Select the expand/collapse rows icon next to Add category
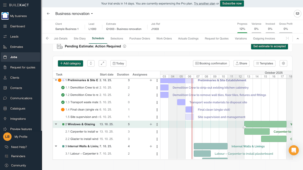Screen dimensions: 303x170 91,63
